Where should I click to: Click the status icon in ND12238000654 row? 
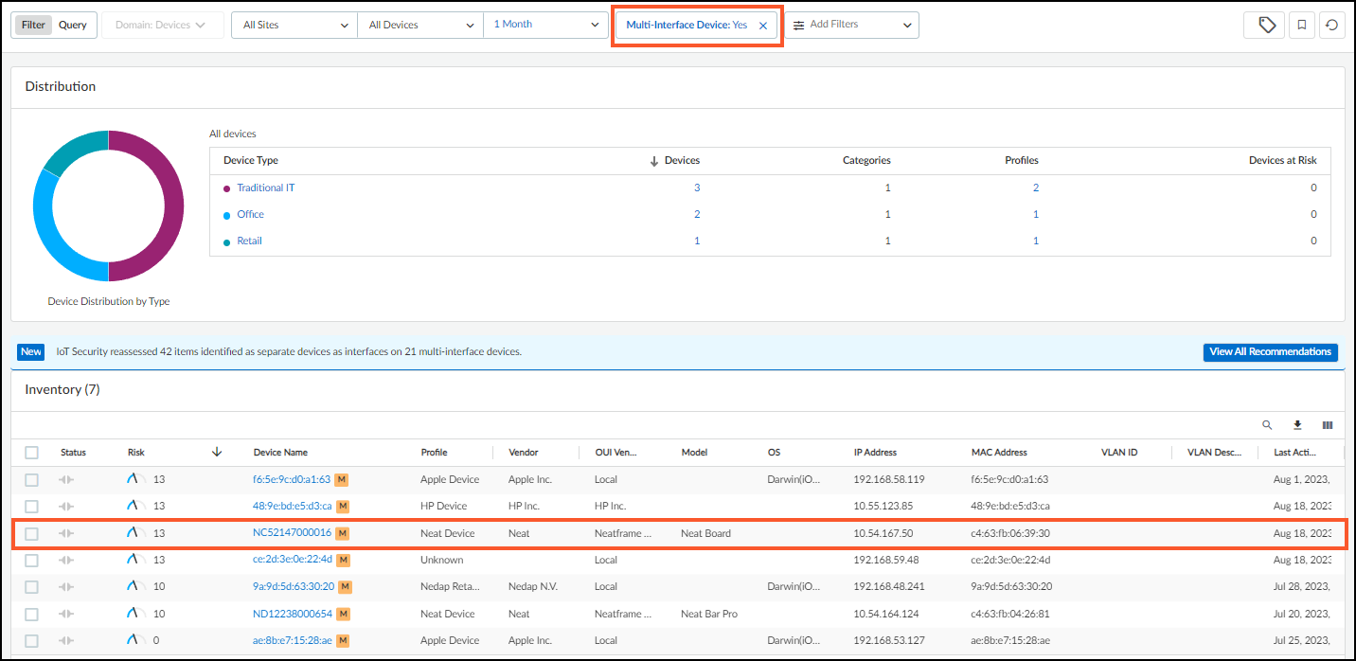point(66,614)
